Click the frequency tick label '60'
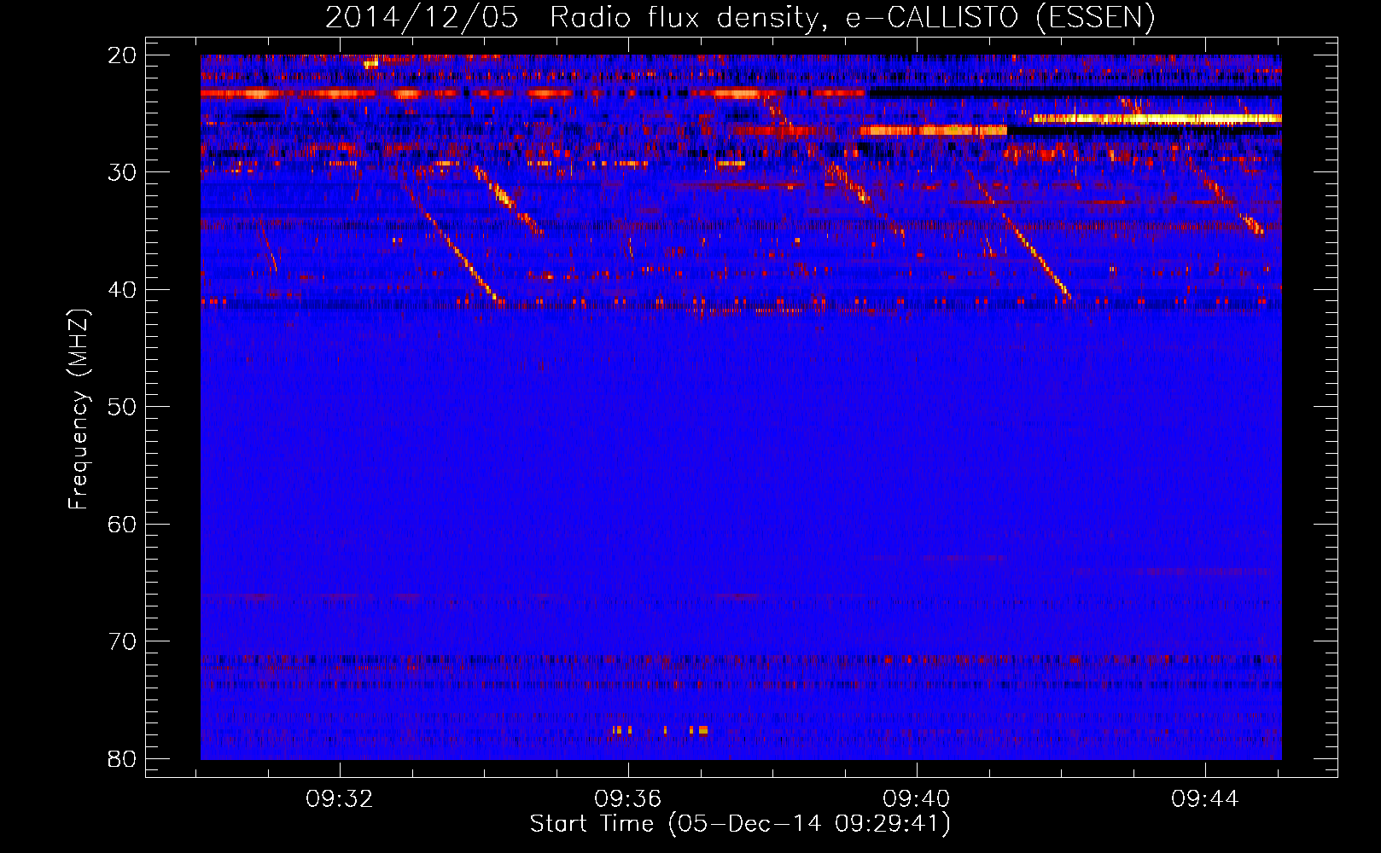The height and width of the screenshot is (853, 1381). (123, 524)
